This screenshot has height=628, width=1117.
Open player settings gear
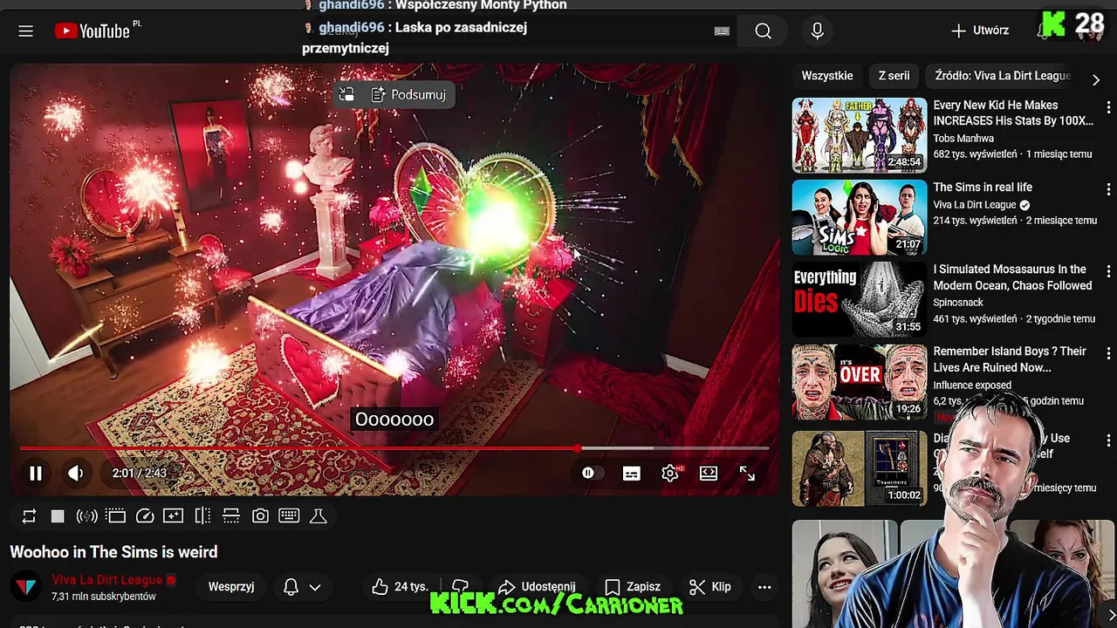pyautogui.click(x=670, y=473)
